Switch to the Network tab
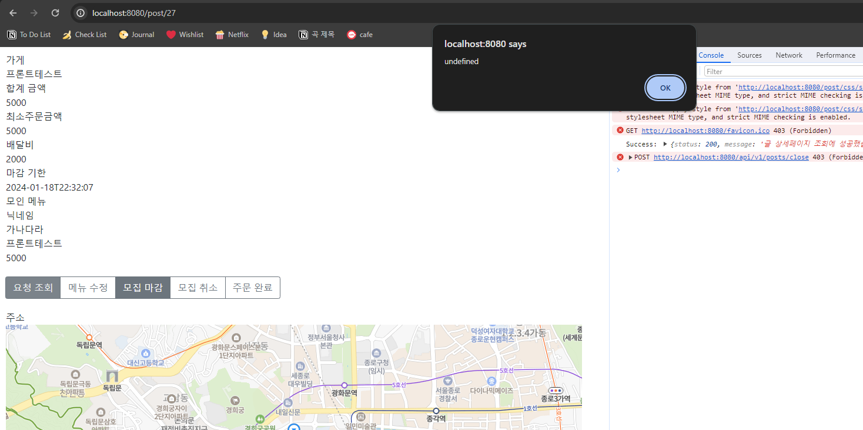This screenshot has width=863, height=430. click(789, 55)
